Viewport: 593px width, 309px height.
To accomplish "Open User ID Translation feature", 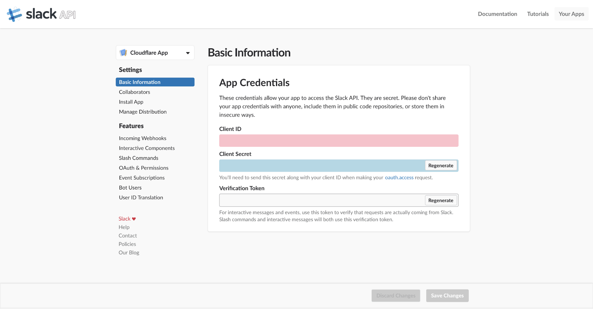I will click(141, 197).
